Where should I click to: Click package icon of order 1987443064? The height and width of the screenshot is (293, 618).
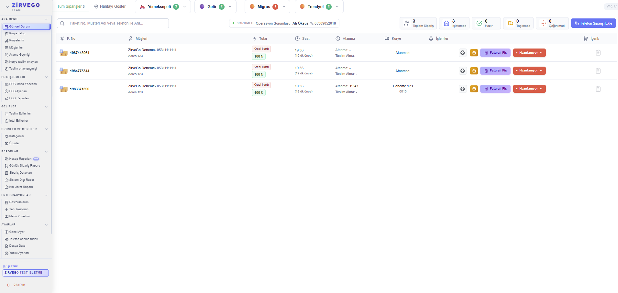point(63,53)
